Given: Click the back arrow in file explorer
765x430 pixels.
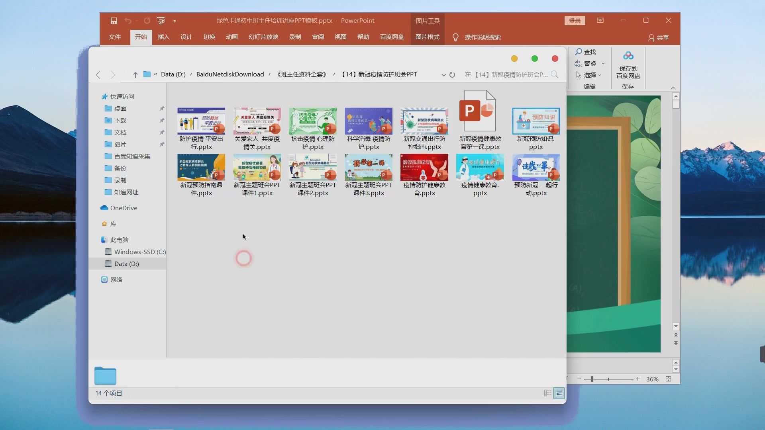Looking at the screenshot, I should (98, 75).
